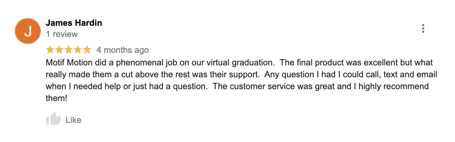Open the three-dot more options menu
Image resolution: width=455 pixels, height=142 pixels.
click(423, 29)
